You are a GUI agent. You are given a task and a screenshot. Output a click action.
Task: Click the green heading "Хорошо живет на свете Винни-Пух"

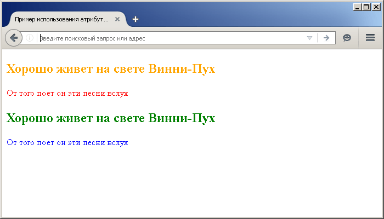pos(111,118)
